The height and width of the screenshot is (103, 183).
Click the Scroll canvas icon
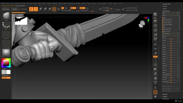155,21
